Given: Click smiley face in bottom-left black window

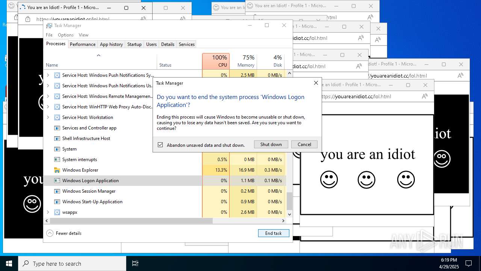Looking at the screenshot, I should tap(32, 204).
